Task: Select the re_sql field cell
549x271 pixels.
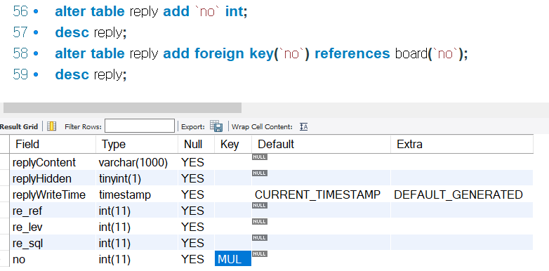Action: [x=53, y=243]
